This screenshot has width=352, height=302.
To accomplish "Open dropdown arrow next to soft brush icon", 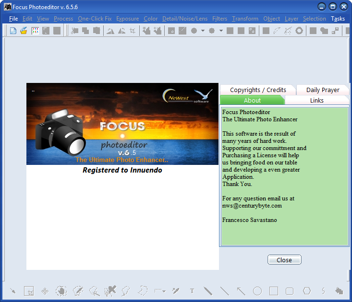I will [221, 31].
